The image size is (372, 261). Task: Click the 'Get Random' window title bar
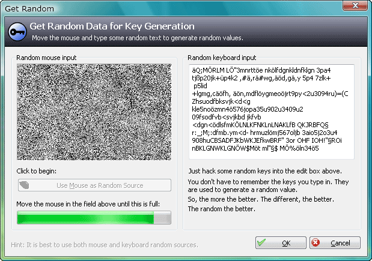click(29, 9)
